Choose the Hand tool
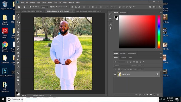 coord(18,80)
